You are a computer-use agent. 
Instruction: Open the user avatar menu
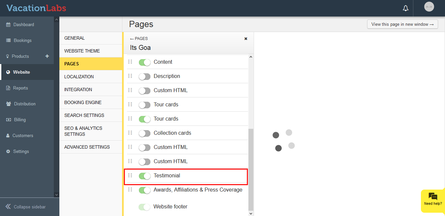point(429,7)
